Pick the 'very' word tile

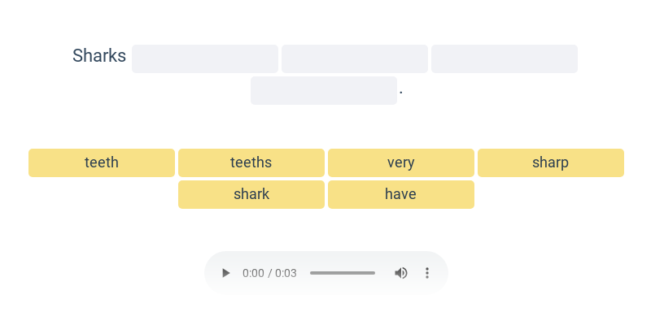point(401,163)
